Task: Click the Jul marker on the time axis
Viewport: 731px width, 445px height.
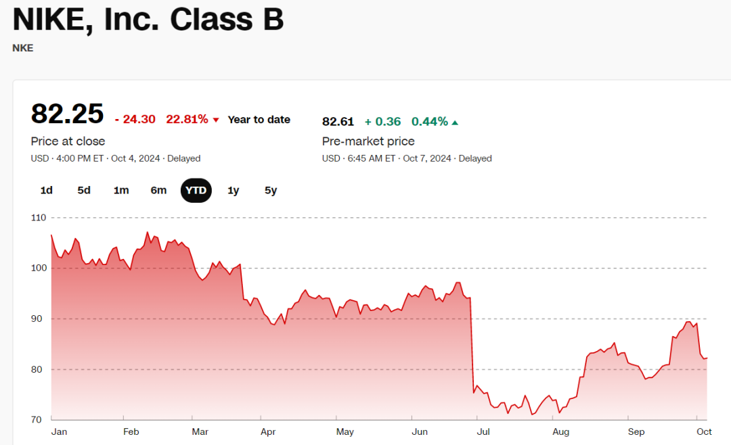Action: [483, 431]
